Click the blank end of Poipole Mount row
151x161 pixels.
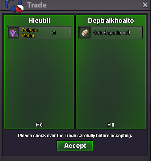[63, 33]
